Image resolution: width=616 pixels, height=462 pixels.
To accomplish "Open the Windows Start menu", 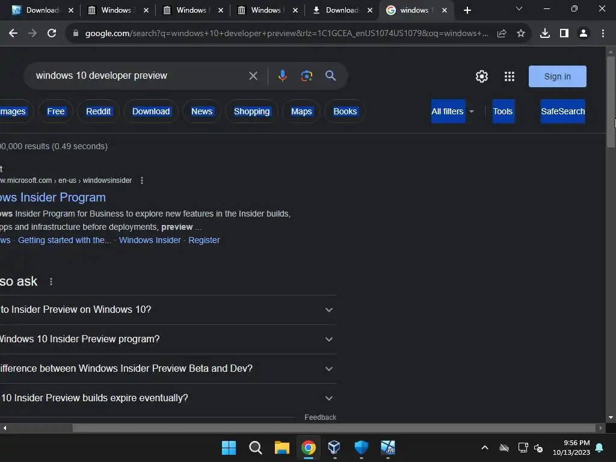I will click(x=229, y=448).
